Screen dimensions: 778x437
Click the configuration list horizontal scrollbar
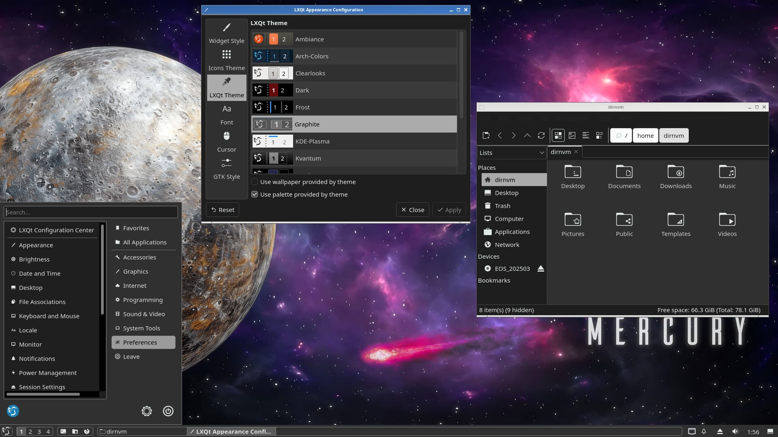[43, 394]
